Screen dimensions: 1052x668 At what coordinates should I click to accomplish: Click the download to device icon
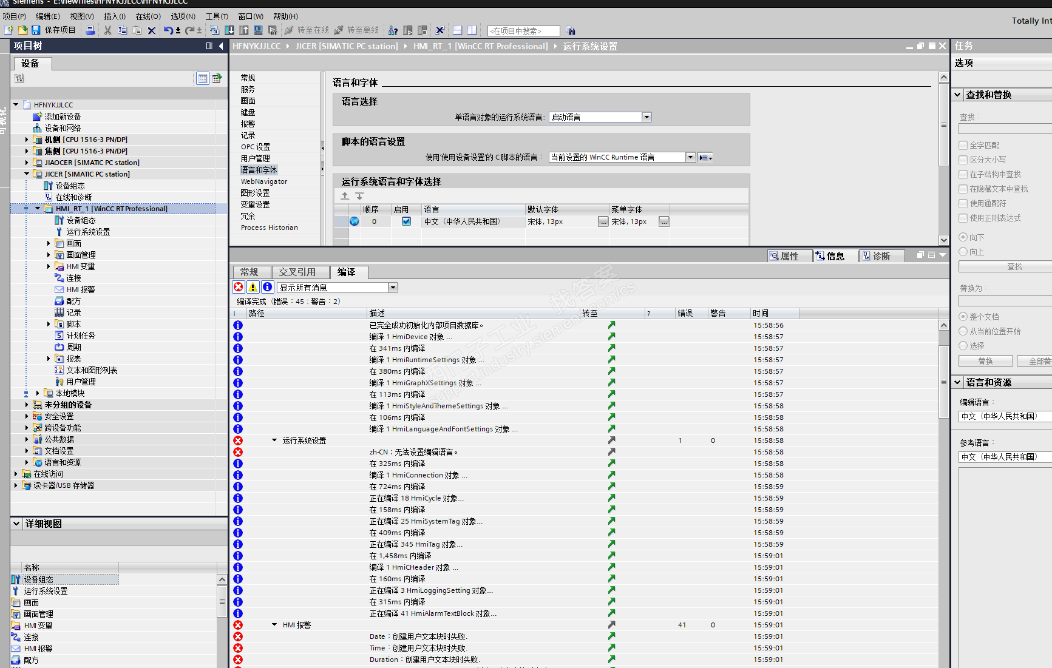(x=229, y=30)
